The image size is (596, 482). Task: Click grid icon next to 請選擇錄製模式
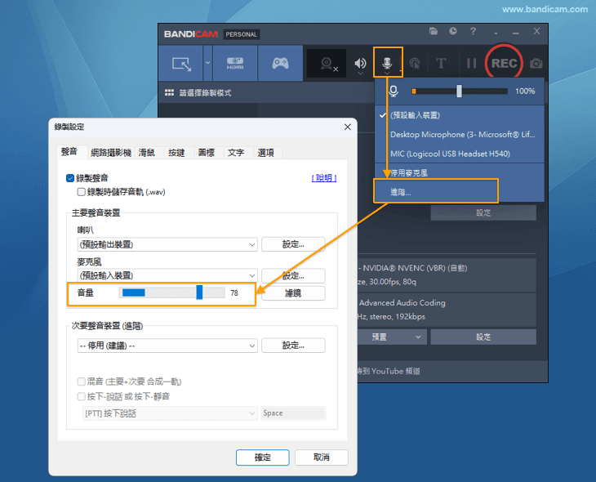(169, 92)
